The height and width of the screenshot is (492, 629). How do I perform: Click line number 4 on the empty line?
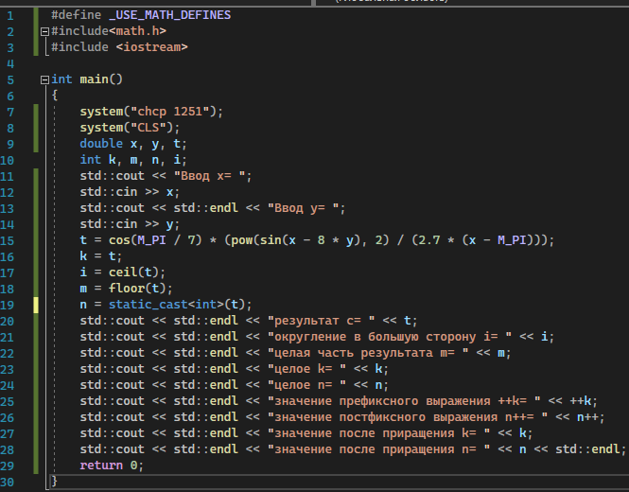point(10,63)
